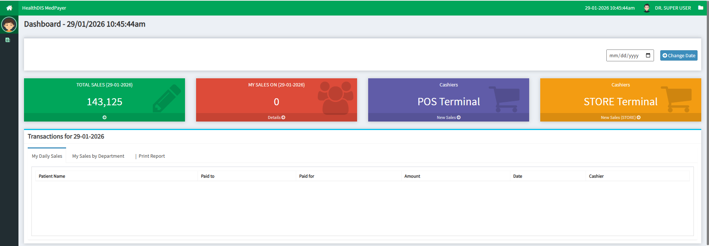This screenshot has width=709, height=246.
Task: Click the arrow under Total Sales card
Action: [x=105, y=117]
